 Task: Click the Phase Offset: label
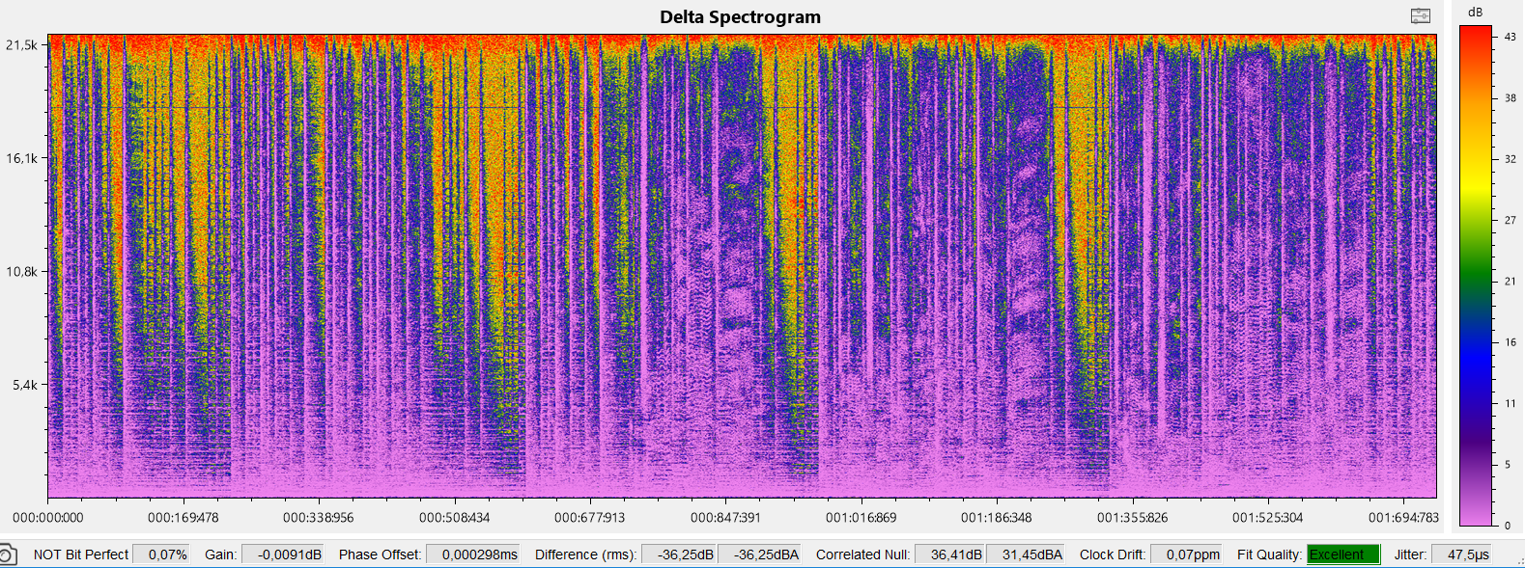(x=380, y=554)
